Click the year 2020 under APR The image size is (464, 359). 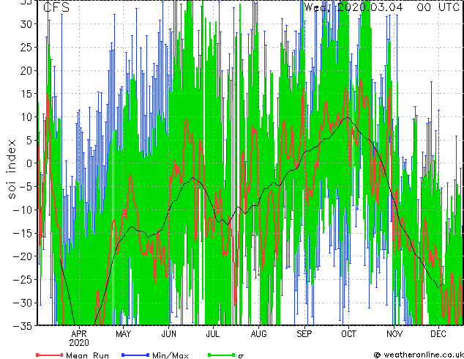pyautogui.click(x=79, y=343)
